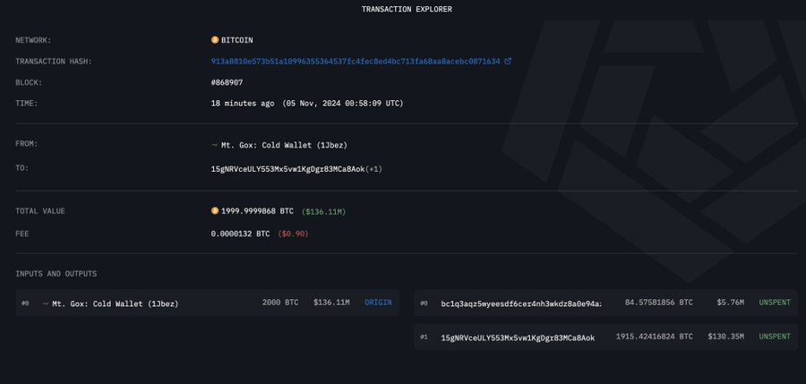806x384 pixels.
Task: Click the transaction timestamp 18 minutes ago
Action: [x=242, y=103]
